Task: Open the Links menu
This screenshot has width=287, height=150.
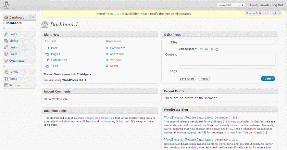Action: pos(13,47)
